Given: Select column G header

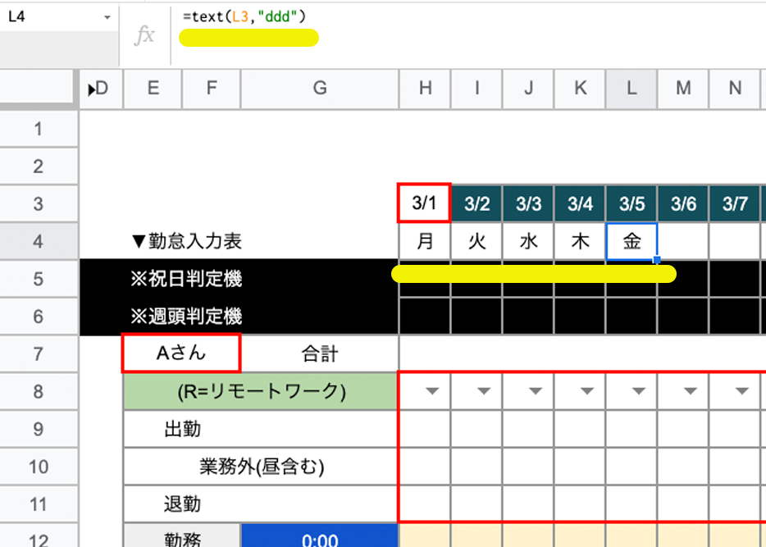Looking at the screenshot, I should 320,89.
